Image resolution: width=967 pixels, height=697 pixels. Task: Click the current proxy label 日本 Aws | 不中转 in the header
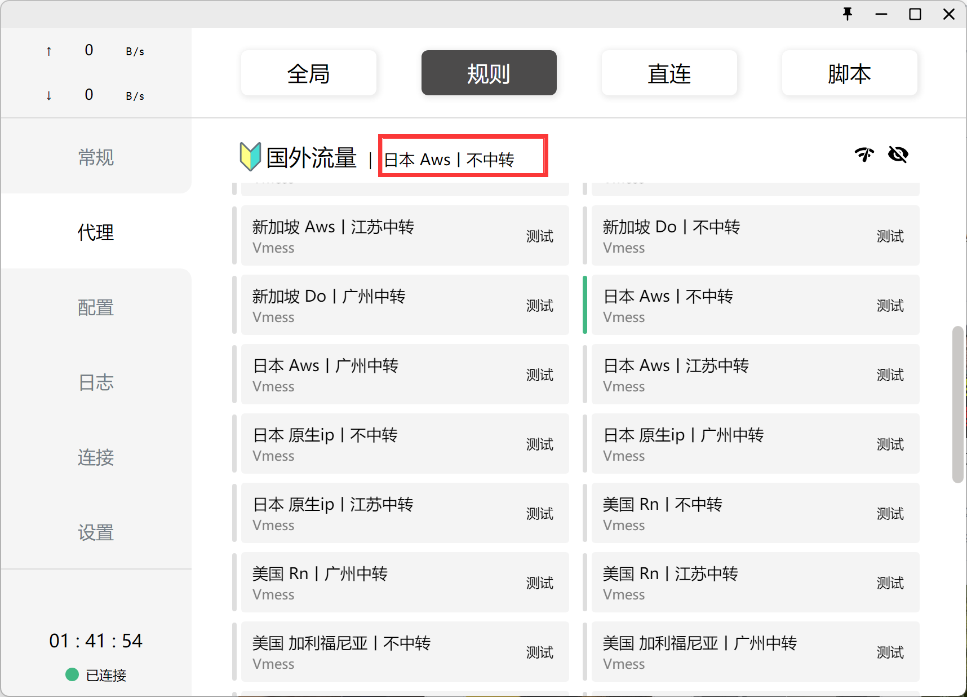449,160
